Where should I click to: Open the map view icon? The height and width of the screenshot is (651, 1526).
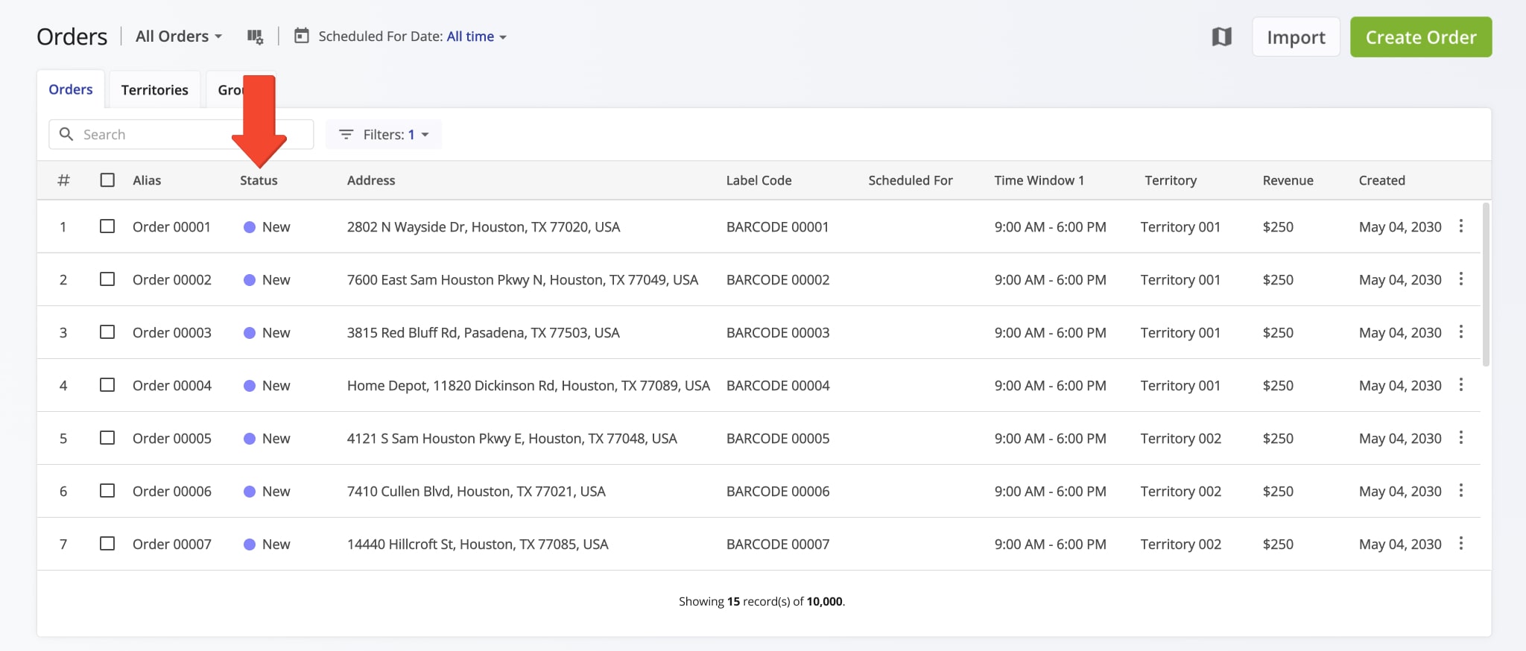1221,36
